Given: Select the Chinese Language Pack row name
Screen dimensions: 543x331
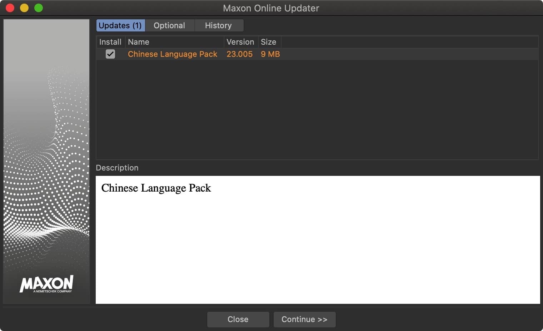Looking at the screenshot, I should point(173,54).
